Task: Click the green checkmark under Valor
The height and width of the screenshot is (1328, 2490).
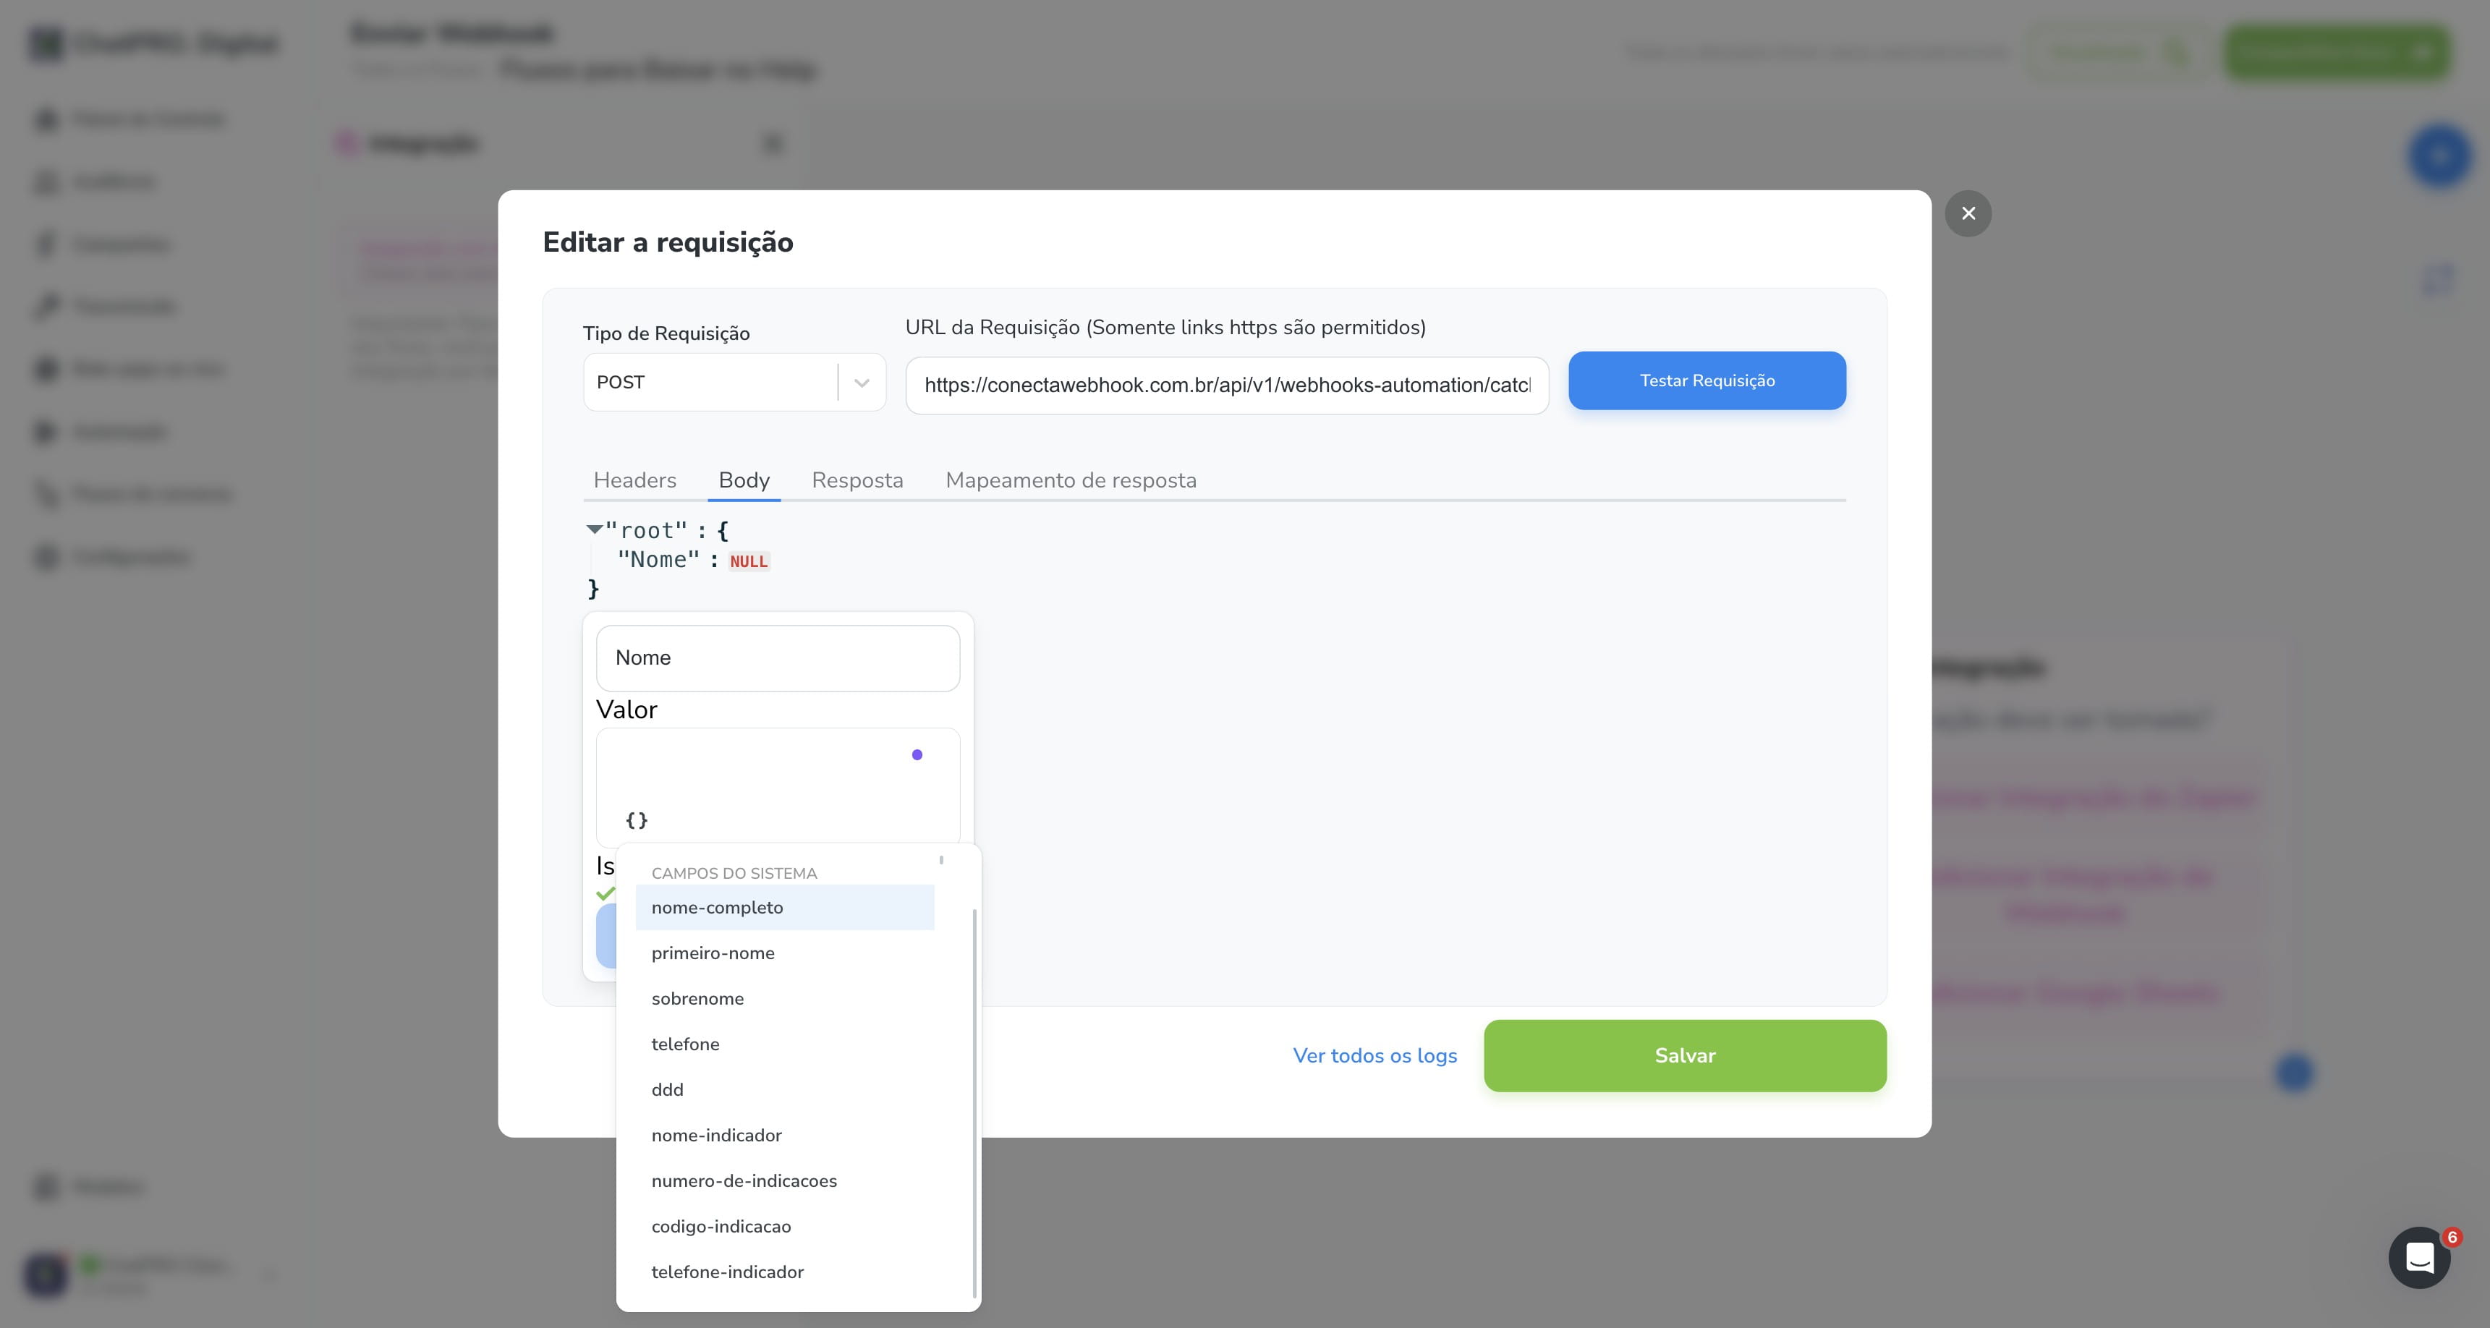Action: (x=606, y=893)
